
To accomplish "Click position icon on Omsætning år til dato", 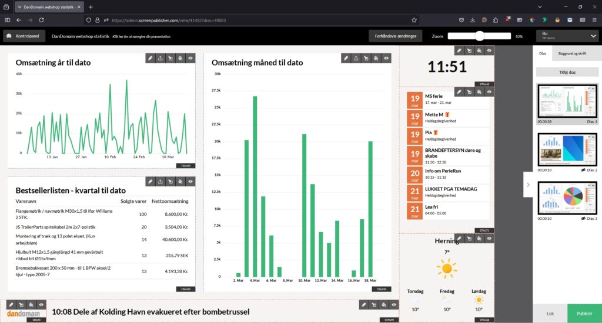I will pos(170,58).
